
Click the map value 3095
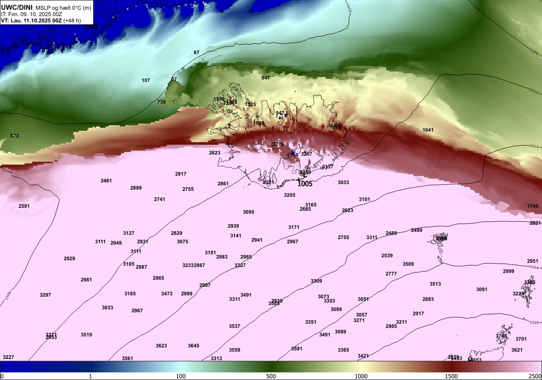[x=249, y=212]
